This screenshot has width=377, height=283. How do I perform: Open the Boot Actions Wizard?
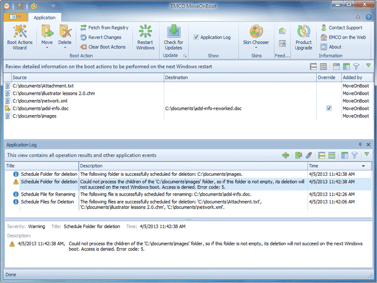pyautogui.click(x=19, y=36)
